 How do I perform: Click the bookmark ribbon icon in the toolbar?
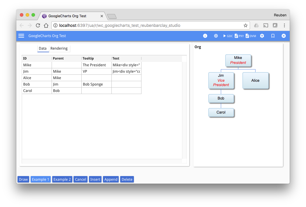272,36
